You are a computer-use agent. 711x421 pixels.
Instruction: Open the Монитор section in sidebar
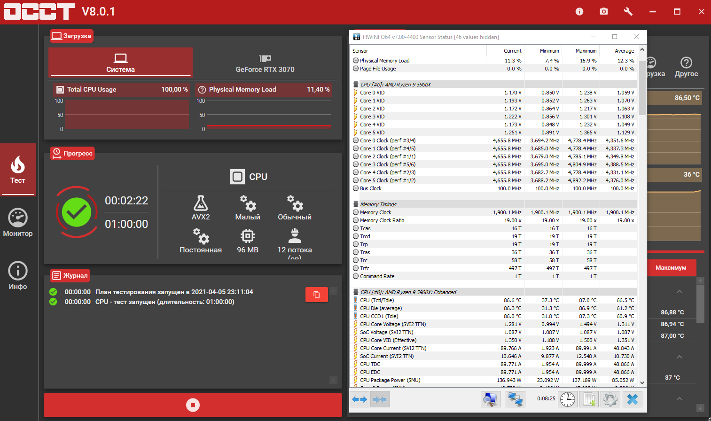[x=18, y=222]
